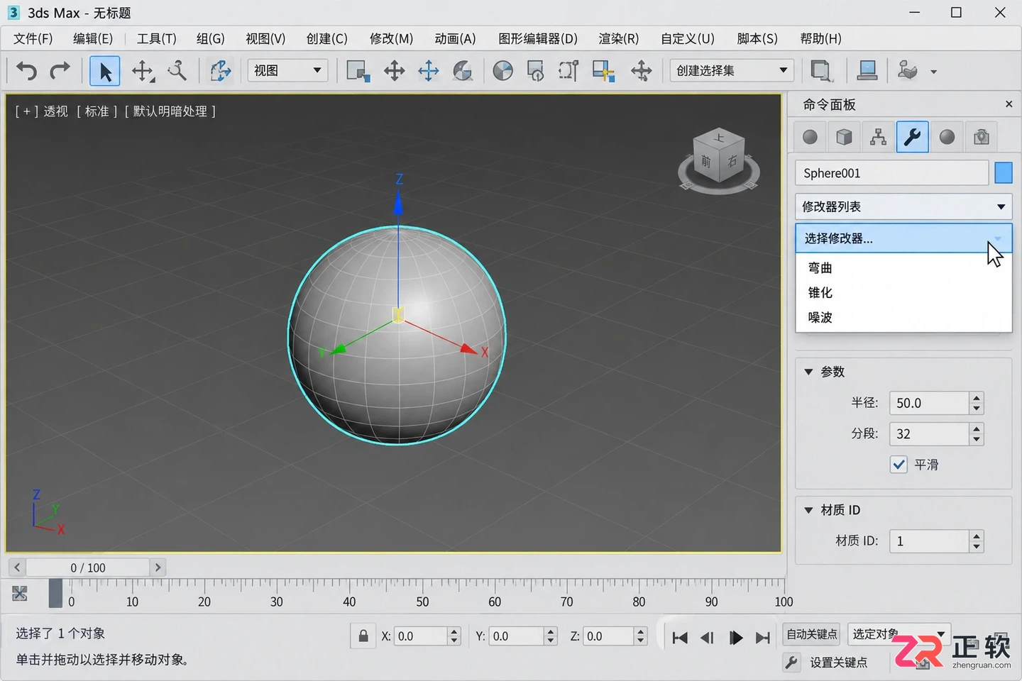Viewport: 1022px width, 681px height.
Task: Toggle the 平滑 smooth checkbox
Action: 899,465
